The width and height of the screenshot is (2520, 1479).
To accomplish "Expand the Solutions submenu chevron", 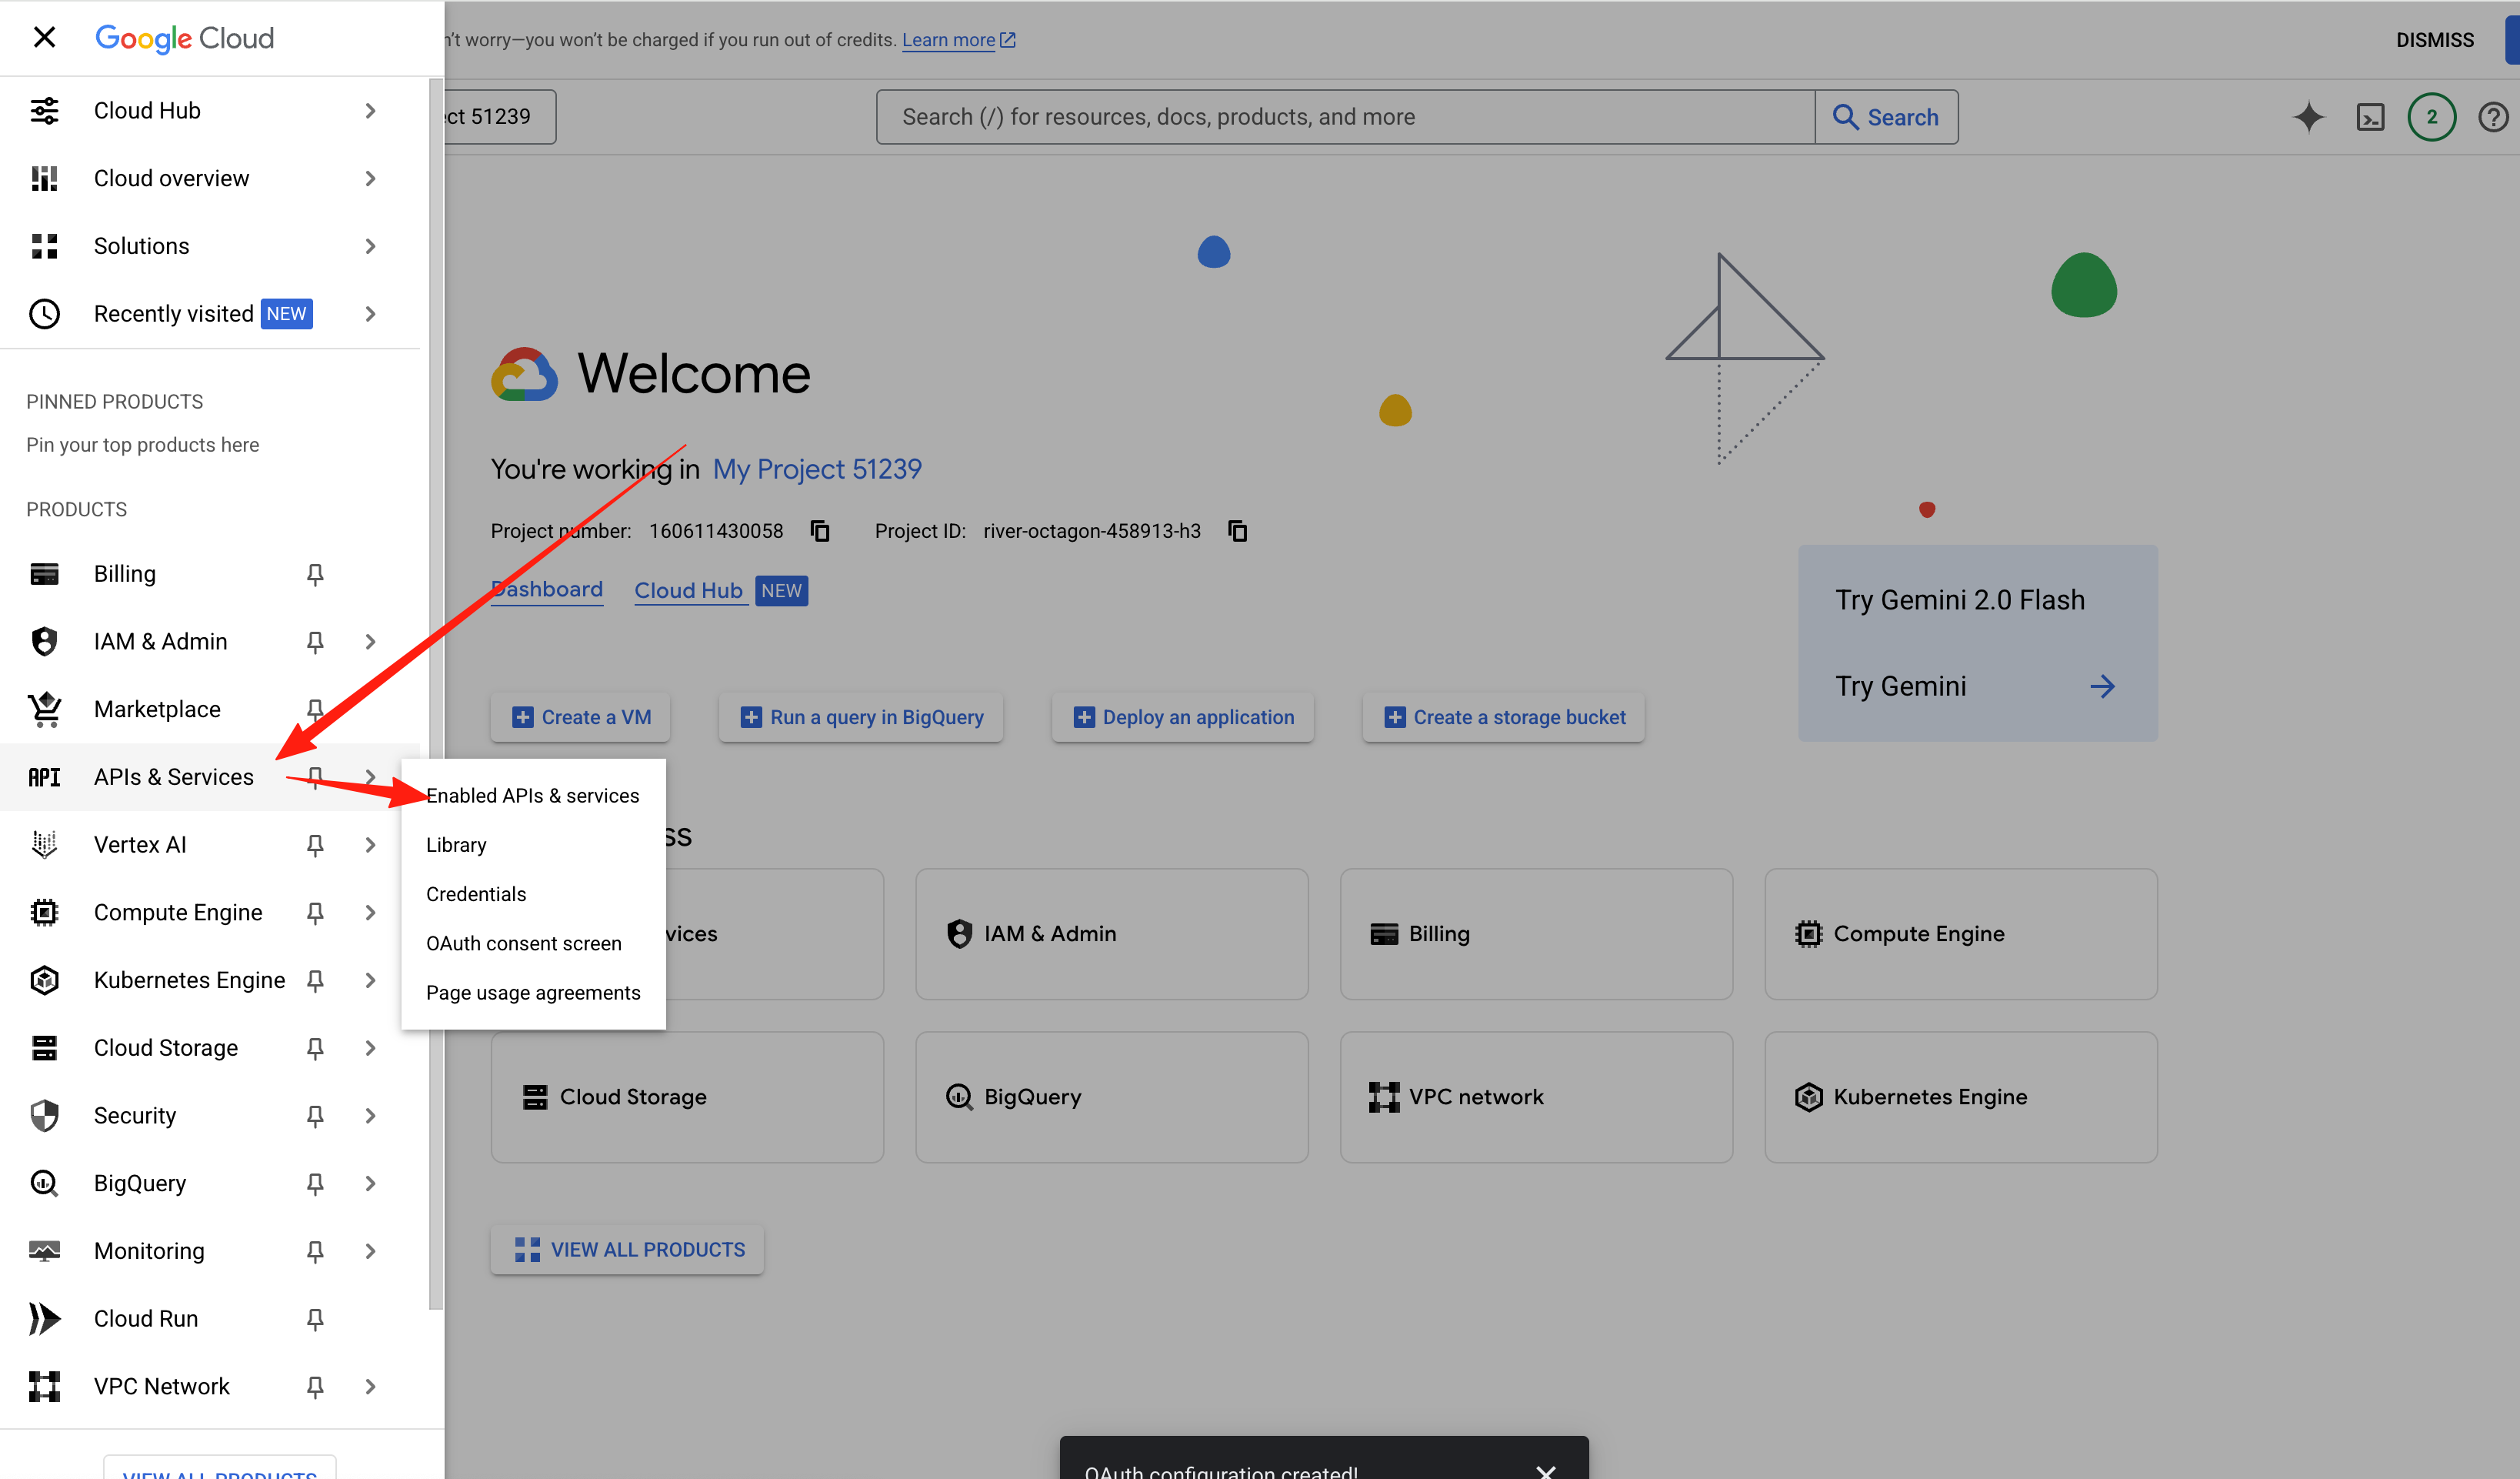I will [370, 246].
